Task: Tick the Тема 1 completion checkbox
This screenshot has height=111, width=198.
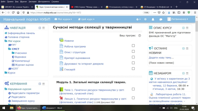Action: 133,89
